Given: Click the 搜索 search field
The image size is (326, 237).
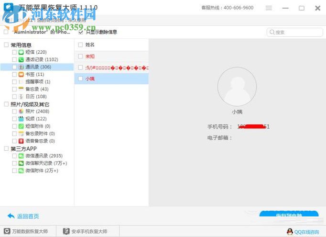Looking at the screenshot, I should point(295,32).
